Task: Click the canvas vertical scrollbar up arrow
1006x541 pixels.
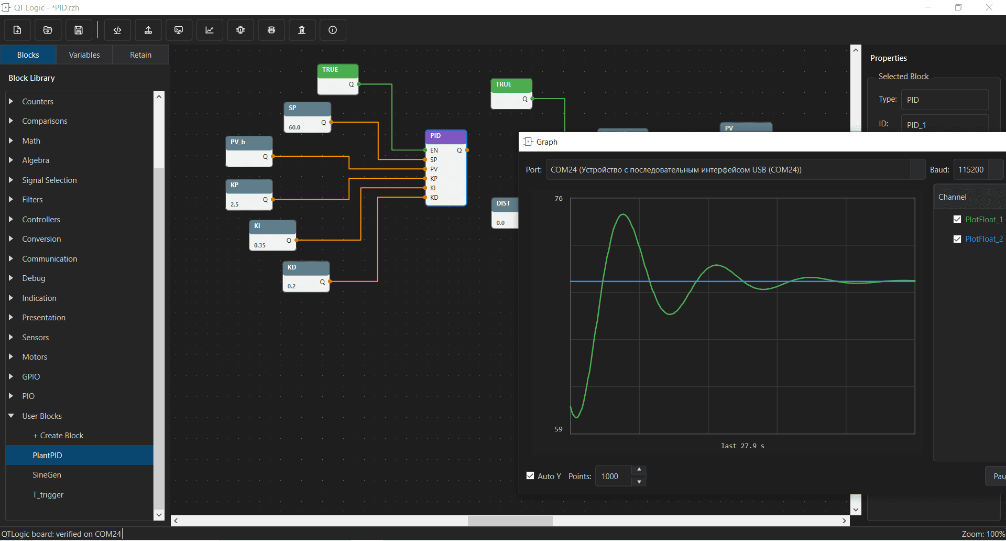Action: point(856,50)
